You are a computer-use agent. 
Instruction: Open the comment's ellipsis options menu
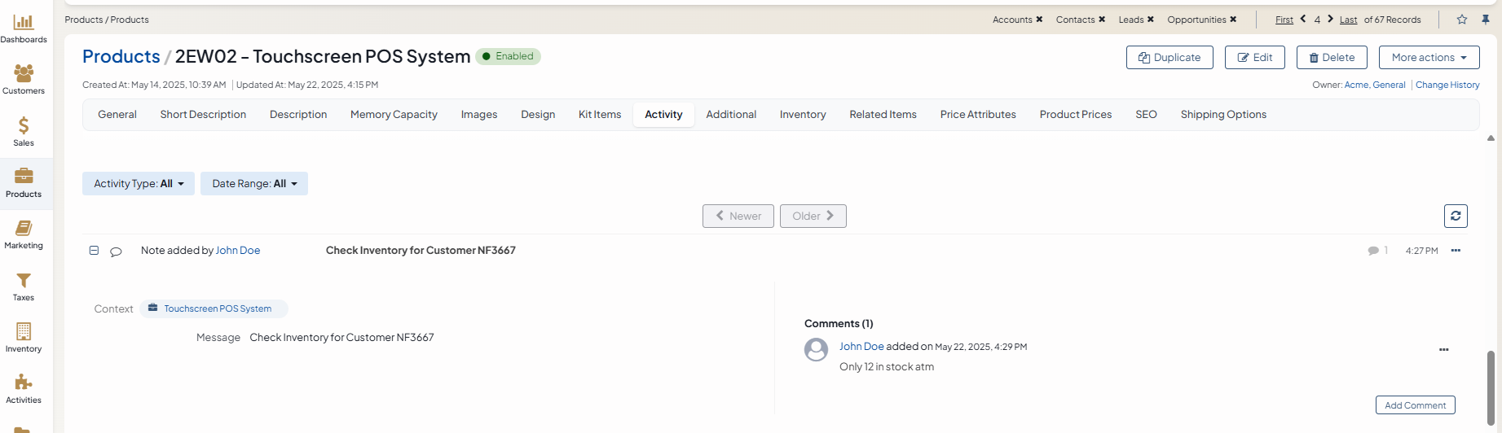click(x=1443, y=350)
